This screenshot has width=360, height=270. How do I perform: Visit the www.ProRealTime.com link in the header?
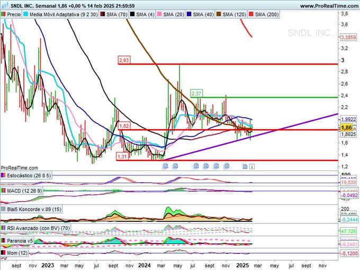tap(329, 6)
